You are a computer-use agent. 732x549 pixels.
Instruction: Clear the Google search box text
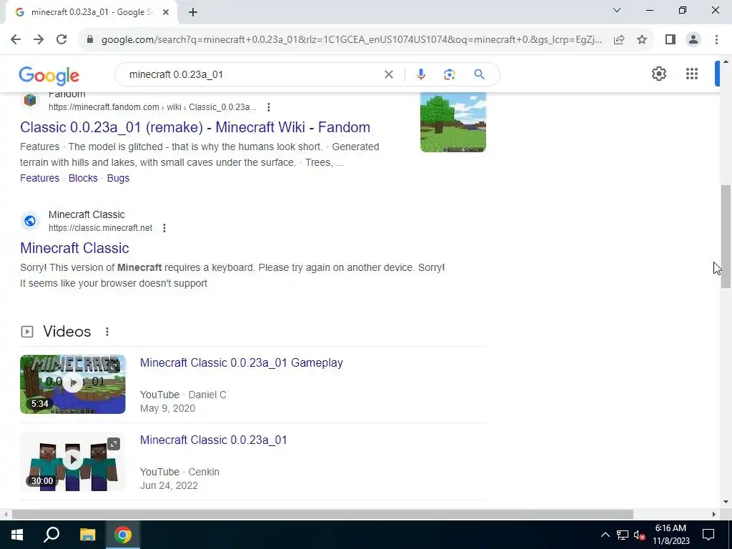(x=388, y=74)
